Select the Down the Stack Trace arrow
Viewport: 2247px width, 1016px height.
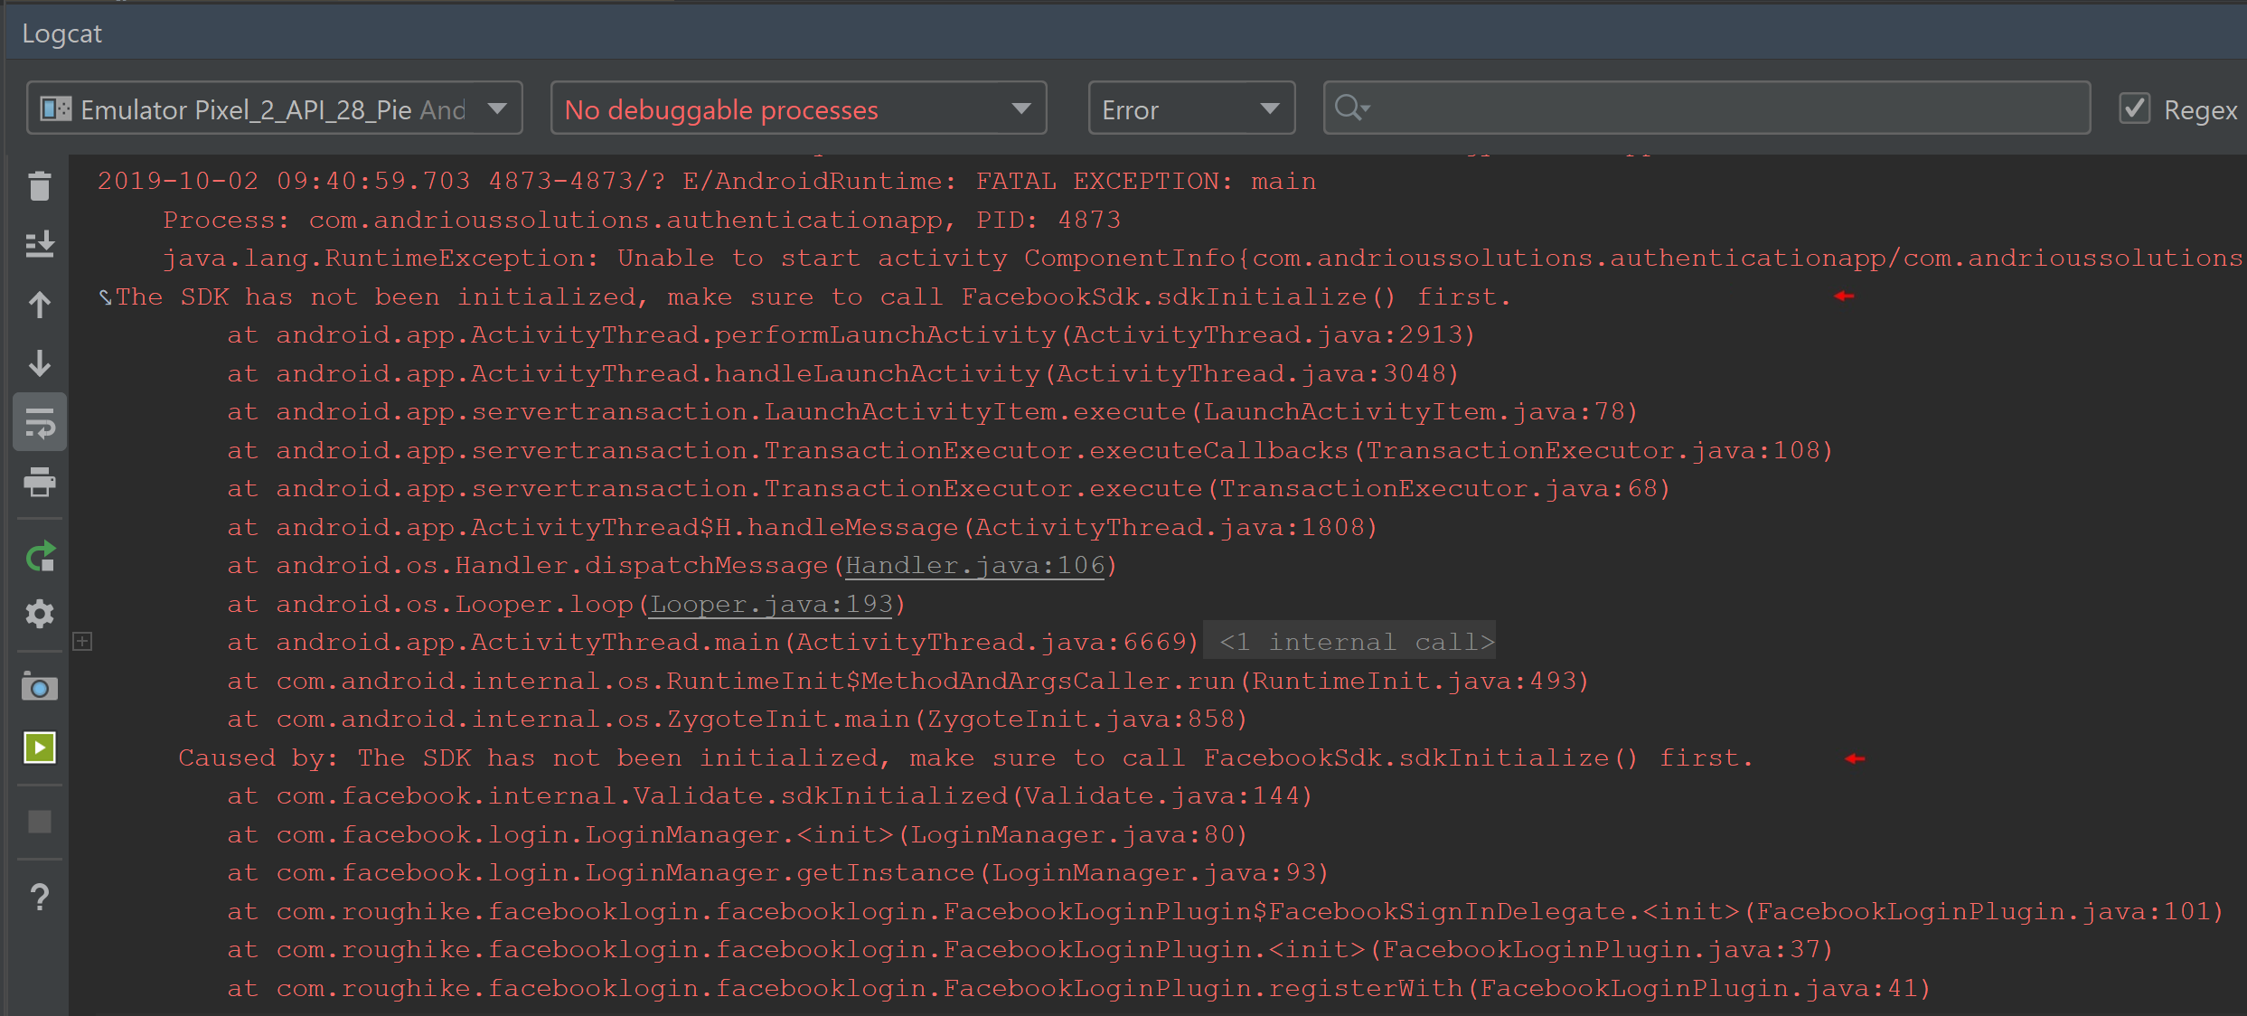[x=39, y=364]
